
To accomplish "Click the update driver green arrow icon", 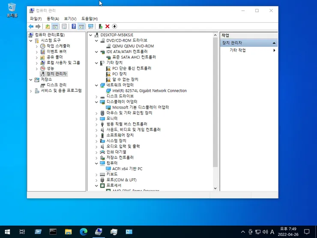I will click(101, 26).
